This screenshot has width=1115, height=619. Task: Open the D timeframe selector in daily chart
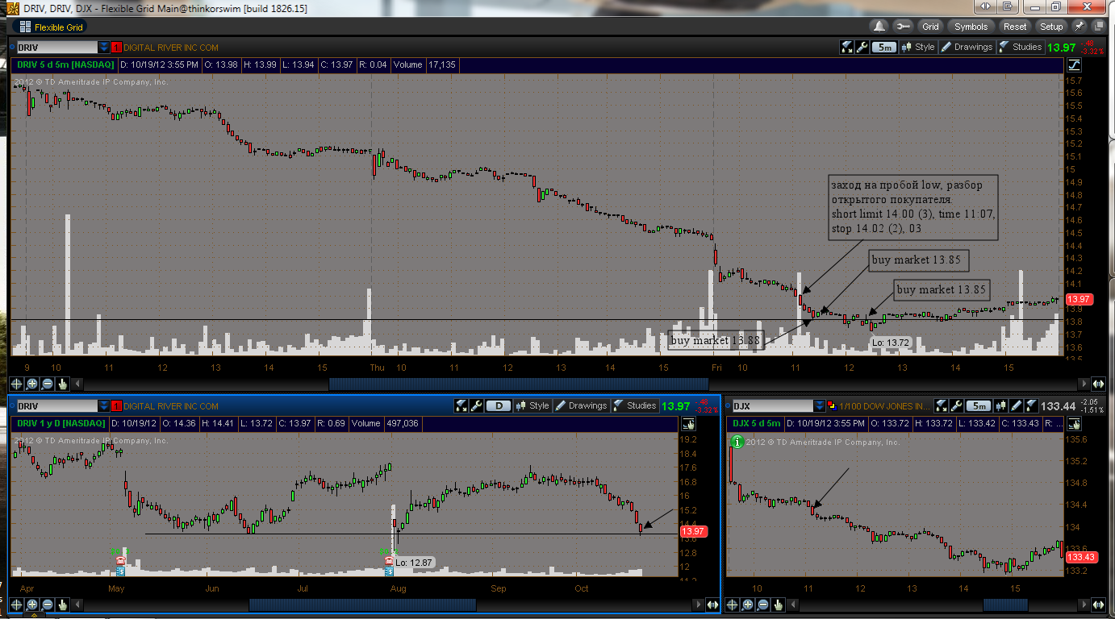pos(499,405)
